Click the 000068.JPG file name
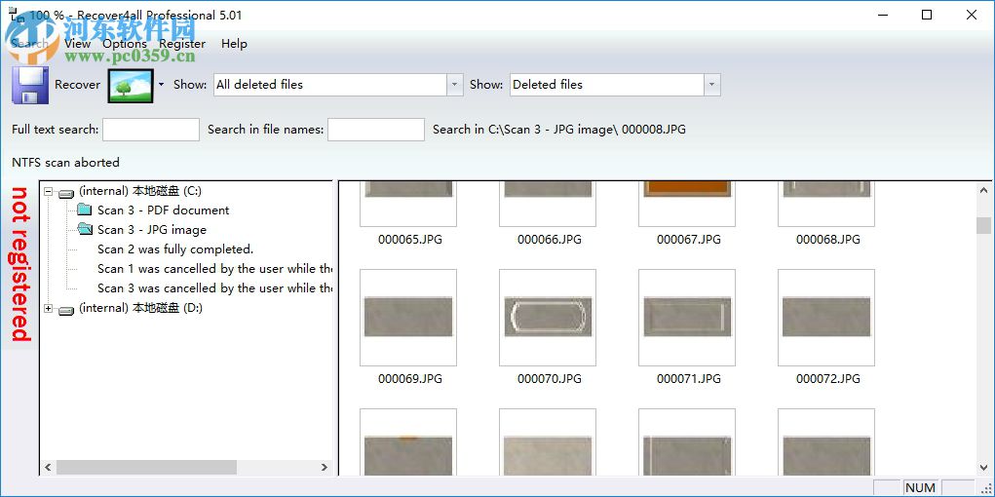The width and height of the screenshot is (995, 497). pyautogui.click(x=828, y=240)
